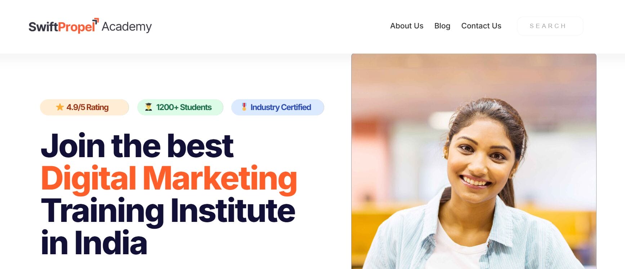Open the About Us page
Viewport: 625px width, 269px height.
[x=407, y=26]
